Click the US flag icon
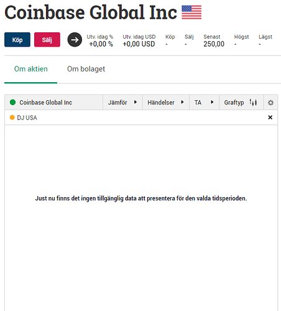Image resolution: width=281 pixels, height=311 pixels. pyautogui.click(x=191, y=12)
